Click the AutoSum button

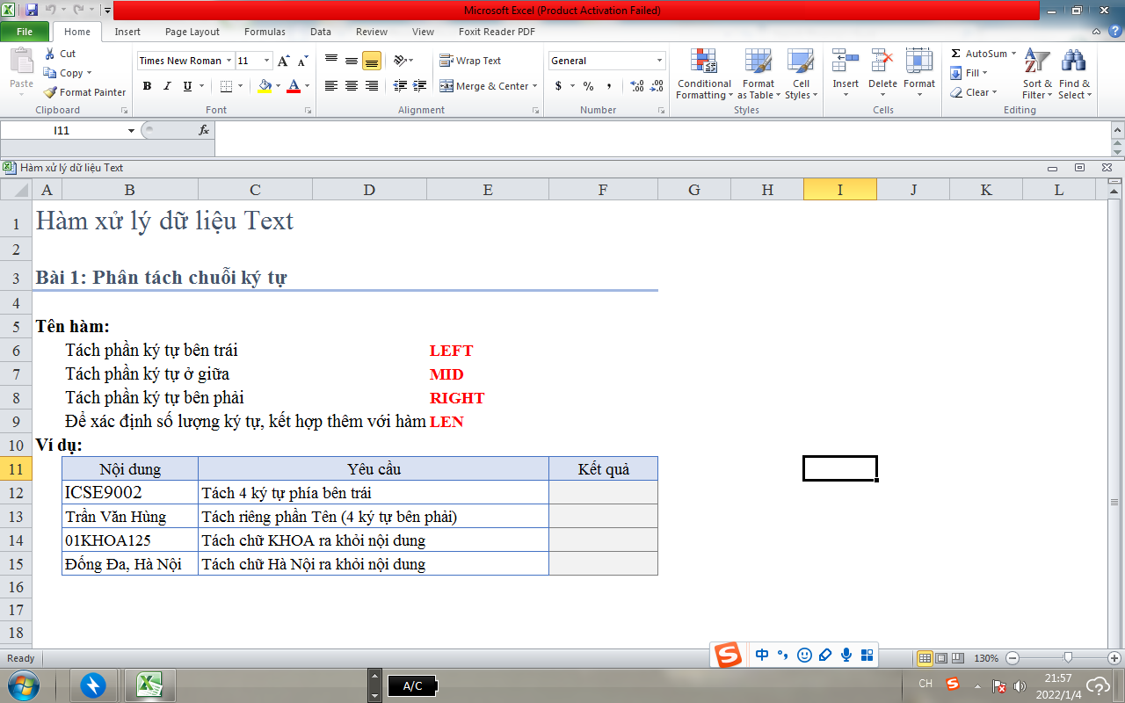coord(978,54)
